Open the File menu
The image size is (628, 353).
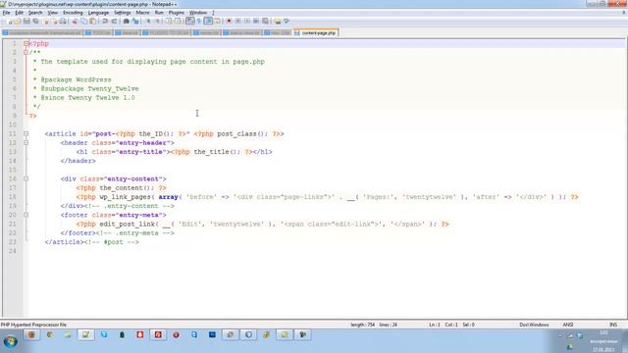click(6, 13)
